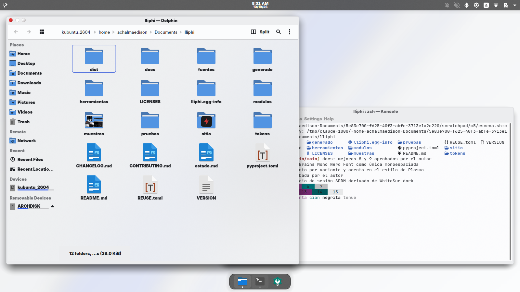Open the Konsole terminal from the dock

pos(260,281)
